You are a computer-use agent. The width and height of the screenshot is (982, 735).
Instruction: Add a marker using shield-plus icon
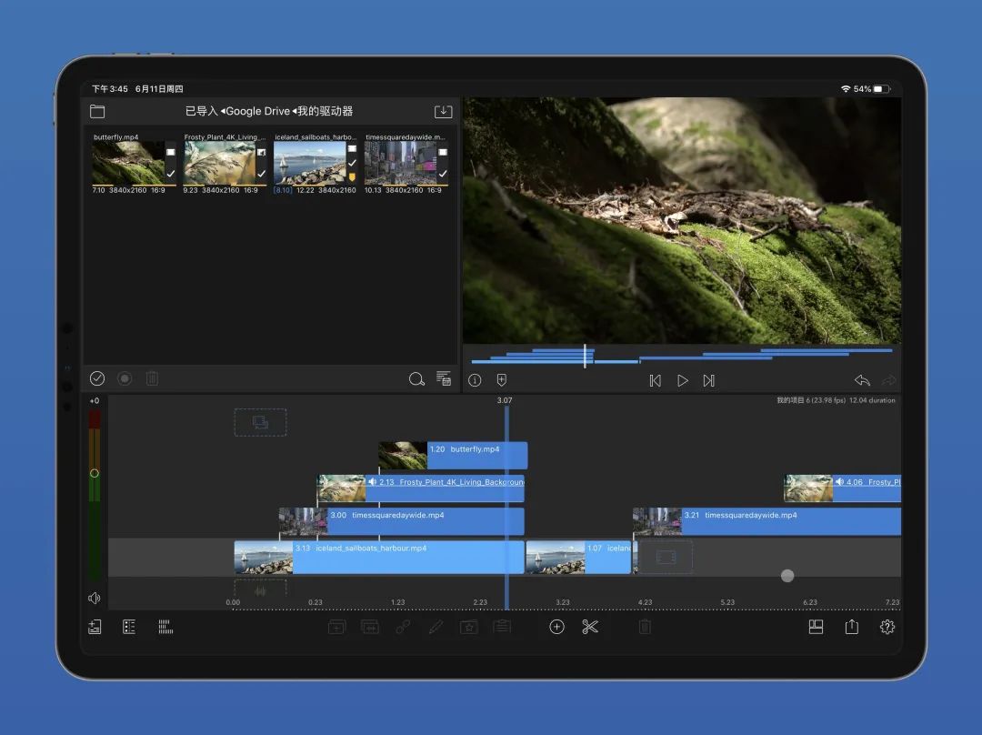(501, 381)
